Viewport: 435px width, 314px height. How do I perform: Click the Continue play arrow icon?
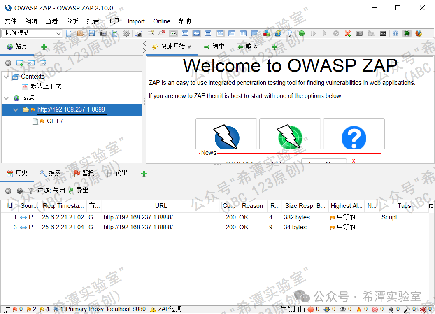[325, 34]
